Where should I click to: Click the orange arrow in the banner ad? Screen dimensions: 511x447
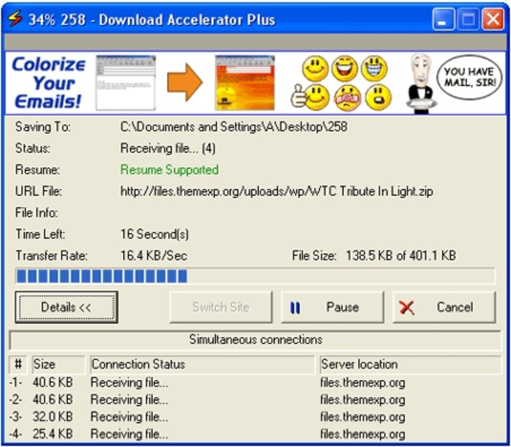pyautogui.click(x=185, y=82)
